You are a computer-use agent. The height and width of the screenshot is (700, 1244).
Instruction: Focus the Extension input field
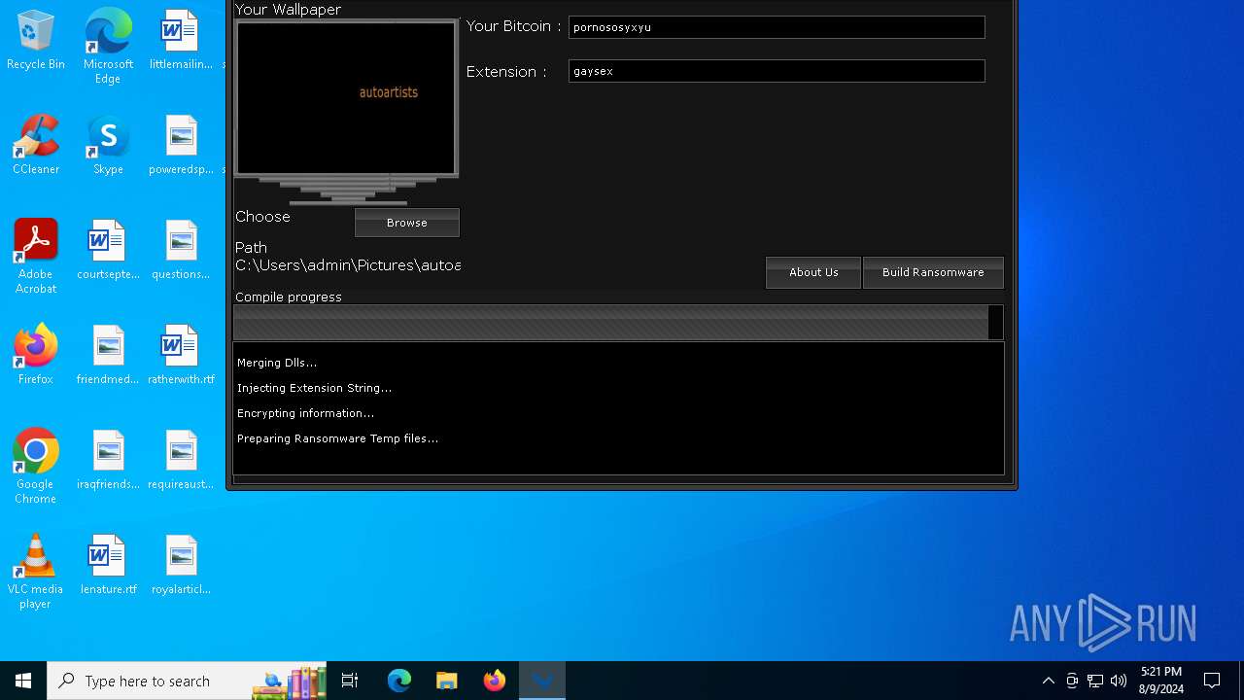[x=777, y=71]
